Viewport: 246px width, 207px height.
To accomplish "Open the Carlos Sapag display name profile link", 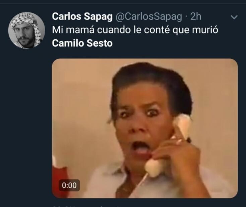I will (82, 16).
